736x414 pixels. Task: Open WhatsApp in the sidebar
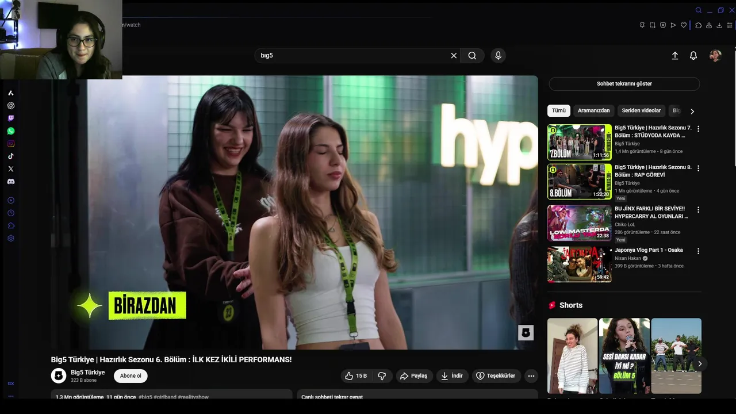[x=10, y=131]
